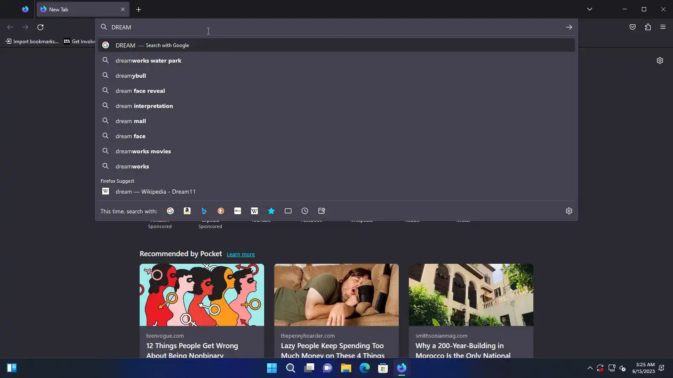Open Microsoft Store from taskbar
Image resolution: width=673 pixels, height=378 pixels.
(x=383, y=368)
